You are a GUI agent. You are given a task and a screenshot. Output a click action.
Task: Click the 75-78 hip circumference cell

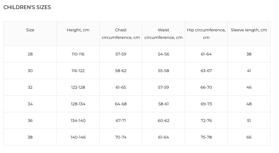click(x=206, y=137)
